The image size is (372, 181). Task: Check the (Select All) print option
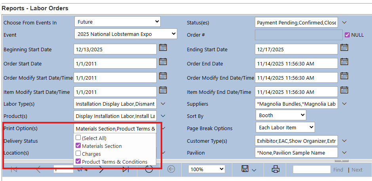[x=78, y=138]
